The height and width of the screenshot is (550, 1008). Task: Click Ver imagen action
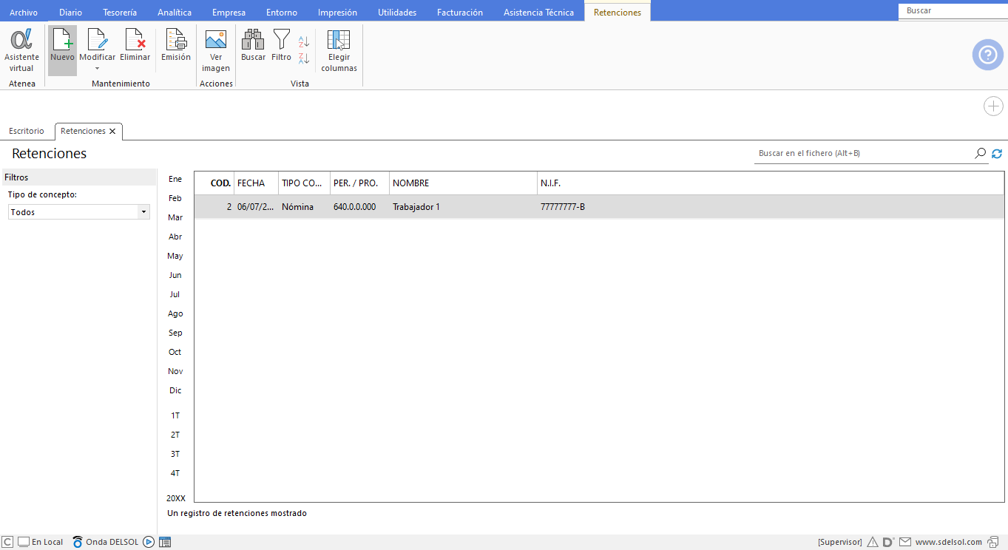coord(216,50)
